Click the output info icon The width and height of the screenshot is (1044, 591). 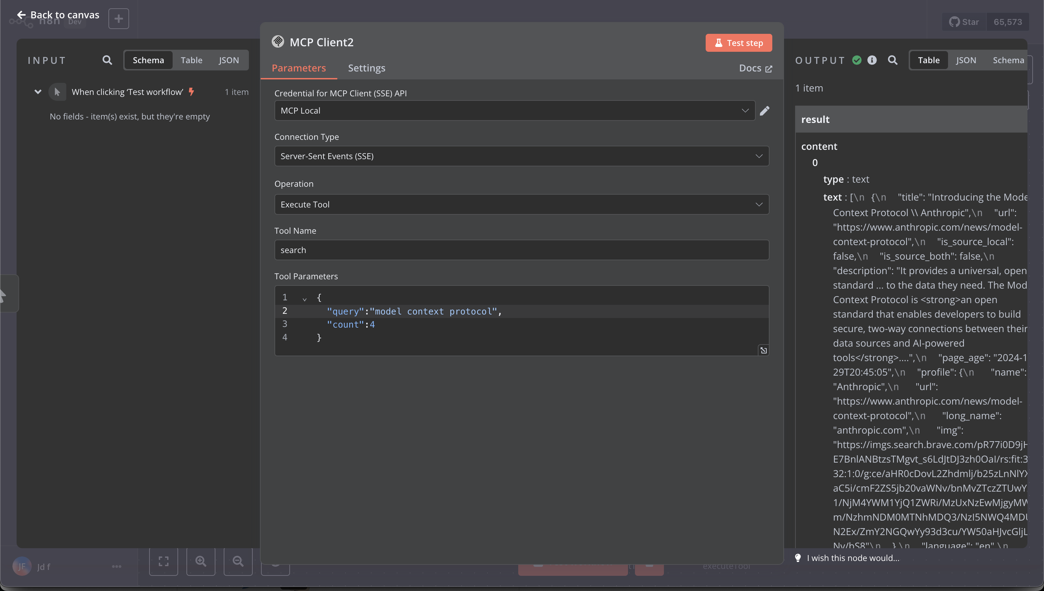(872, 60)
